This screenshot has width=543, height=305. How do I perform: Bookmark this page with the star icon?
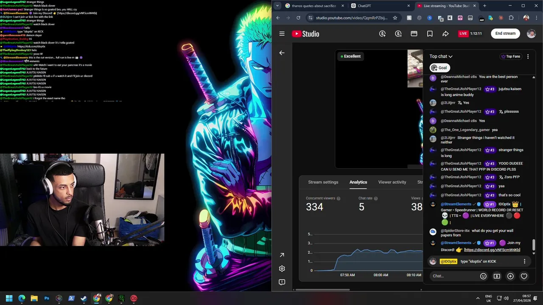coord(395,18)
